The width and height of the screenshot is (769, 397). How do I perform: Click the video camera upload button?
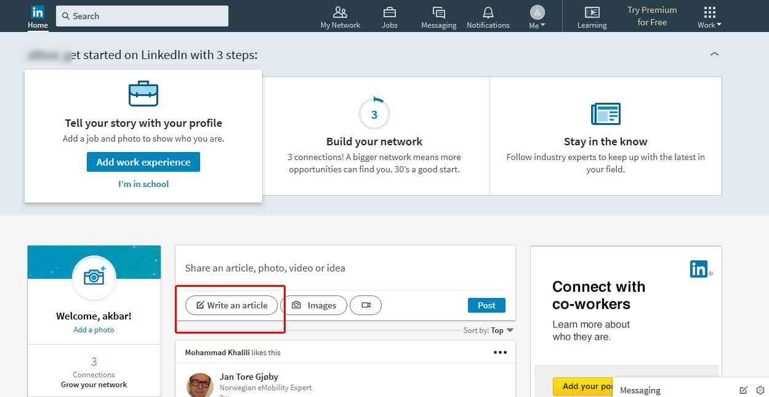click(x=366, y=305)
